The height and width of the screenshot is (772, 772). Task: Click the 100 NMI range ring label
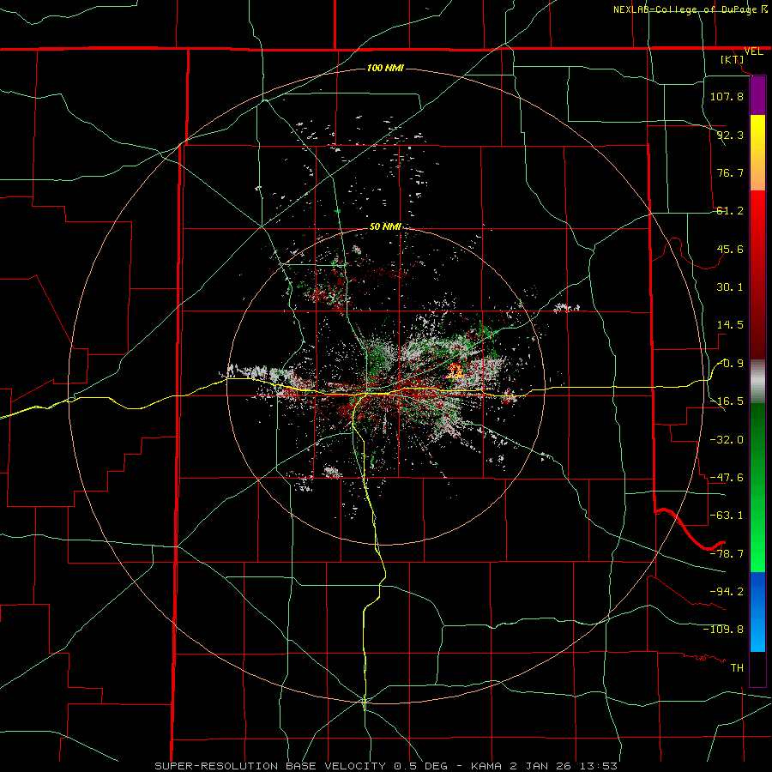click(385, 68)
